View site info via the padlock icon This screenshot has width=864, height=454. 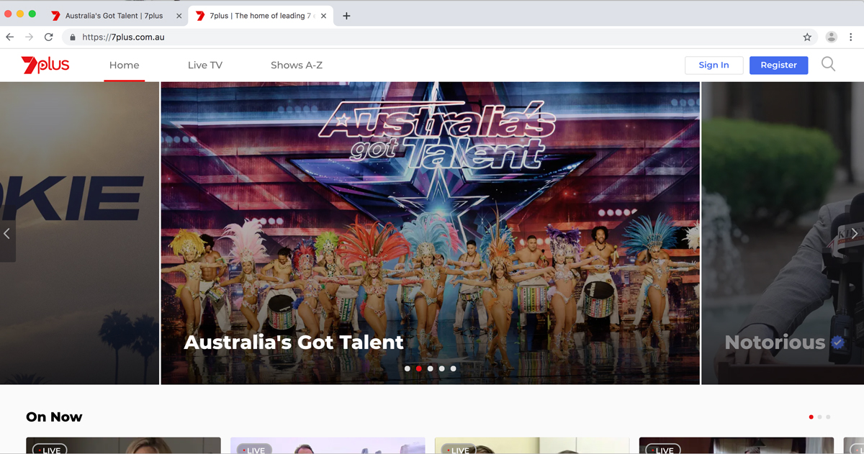coord(72,37)
